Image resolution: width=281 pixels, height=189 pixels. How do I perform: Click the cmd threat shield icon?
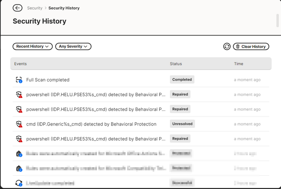coord(19,124)
